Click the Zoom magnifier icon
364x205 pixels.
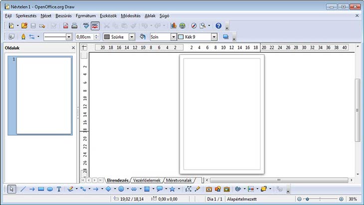pyautogui.click(x=202, y=26)
